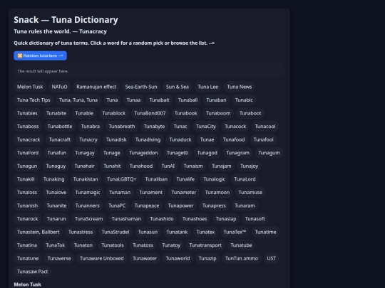Open the TunTun ammo chip
The height and width of the screenshot is (288, 385).
pos(242,259)
